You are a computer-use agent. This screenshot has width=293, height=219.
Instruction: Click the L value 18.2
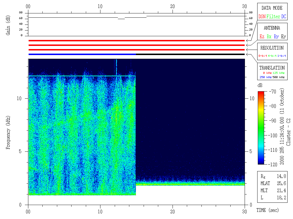coord(281,197)
